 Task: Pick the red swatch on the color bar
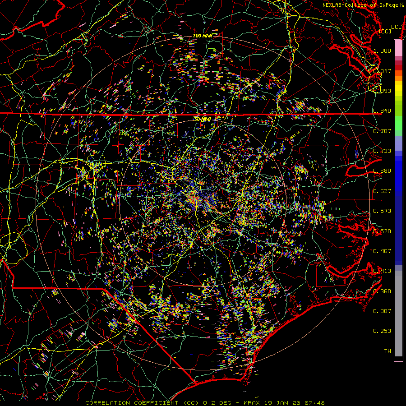[x=398, y=68]
